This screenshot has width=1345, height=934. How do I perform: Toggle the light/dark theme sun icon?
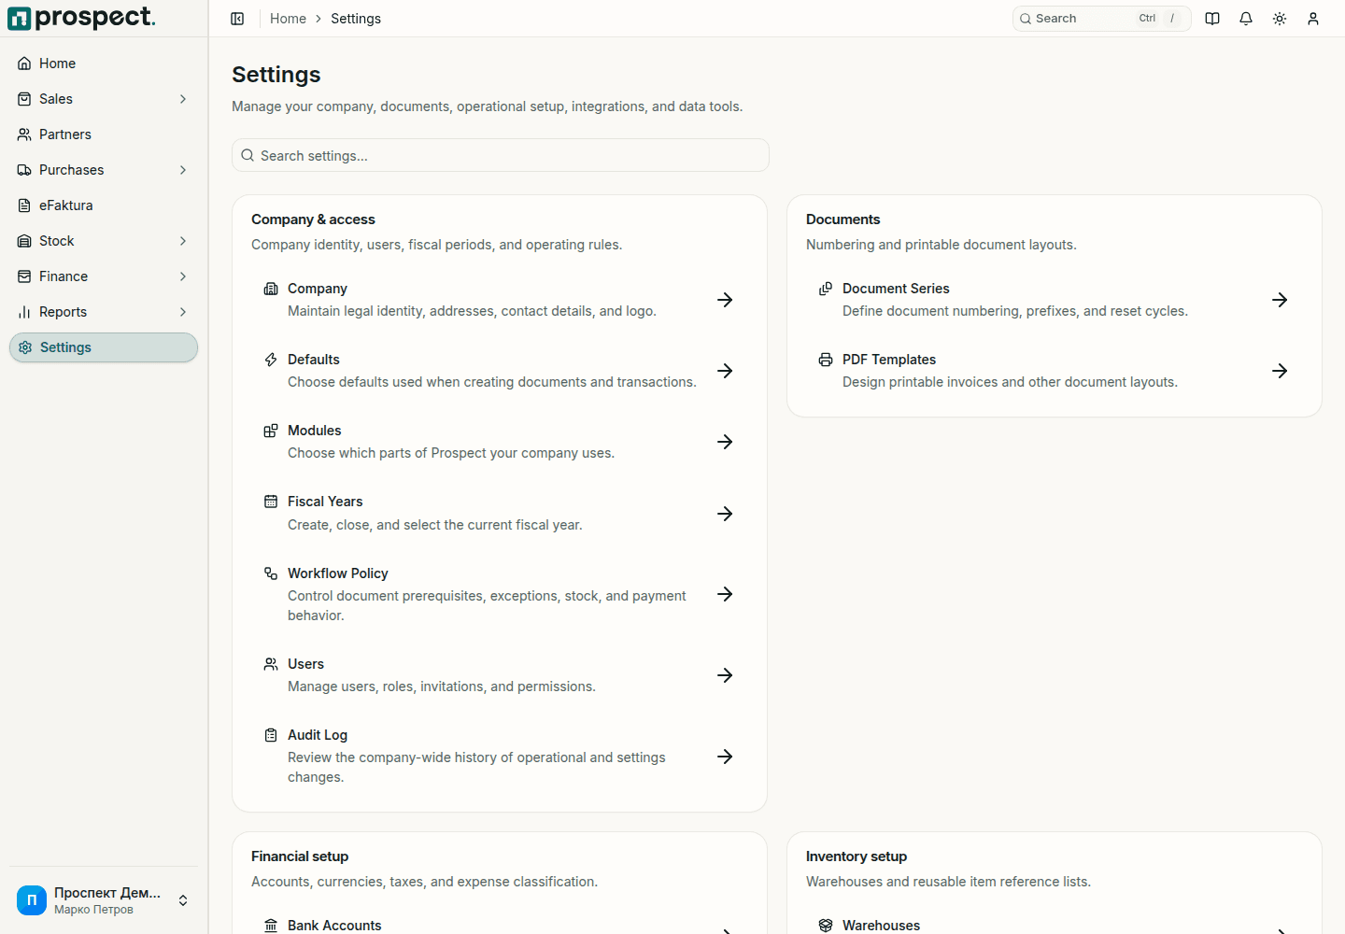(1280, 19)
